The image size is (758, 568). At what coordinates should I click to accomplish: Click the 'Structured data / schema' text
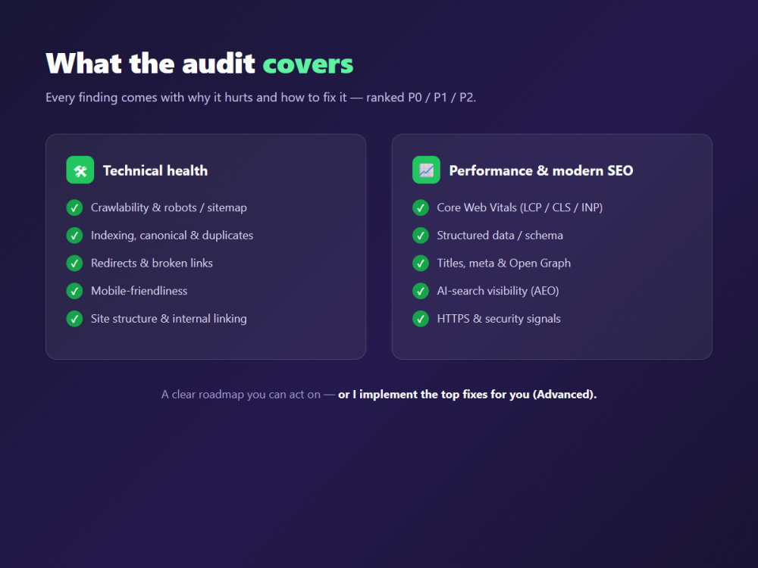500,236
